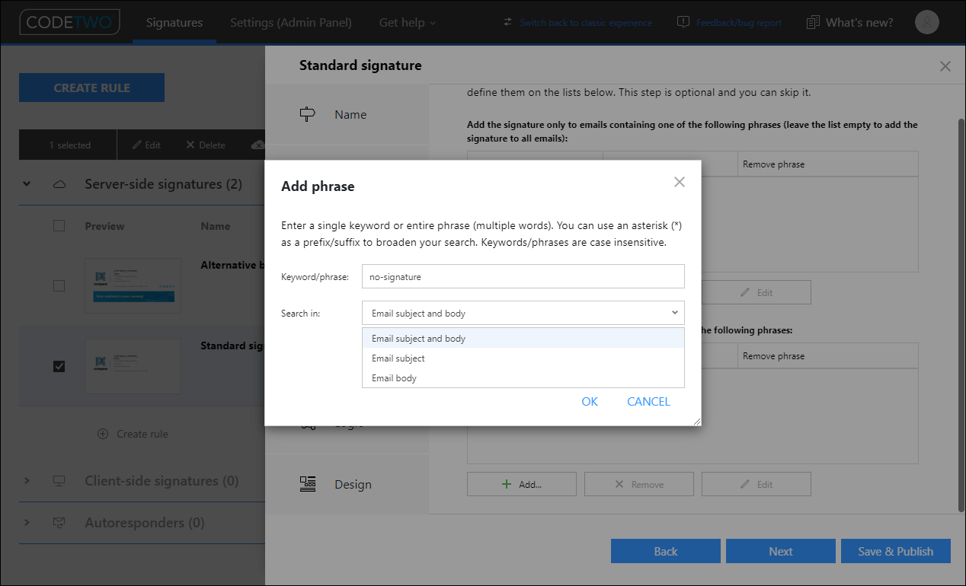Expand Client-side signatures section
Image resolution: width=966 pixels, height=586 pixels.
pos(27,481)
